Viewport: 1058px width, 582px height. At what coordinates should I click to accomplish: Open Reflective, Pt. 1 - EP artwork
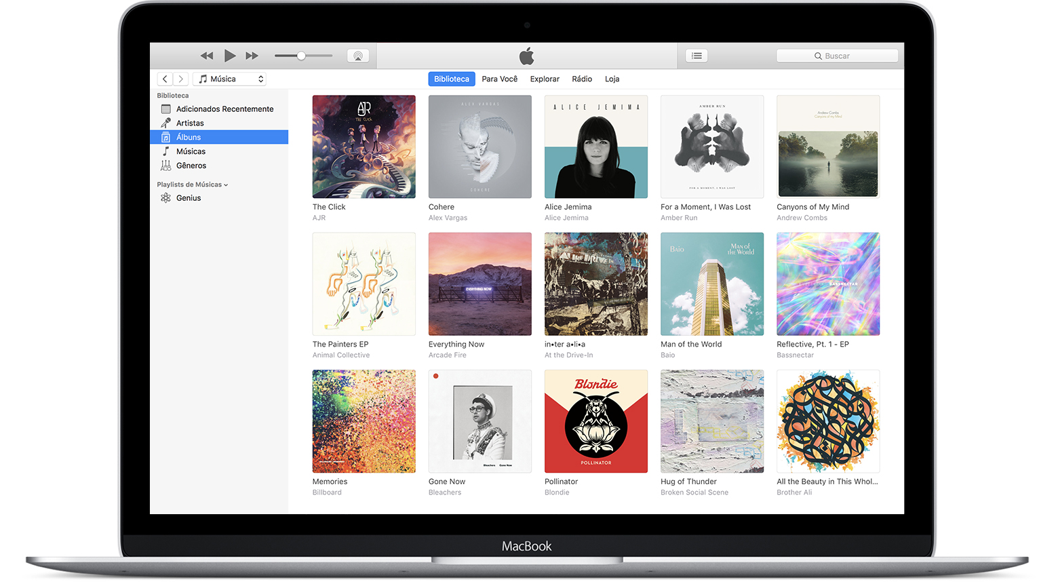tap(828, 284)
